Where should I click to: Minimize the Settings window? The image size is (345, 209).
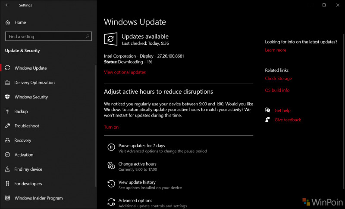(310, 5)
